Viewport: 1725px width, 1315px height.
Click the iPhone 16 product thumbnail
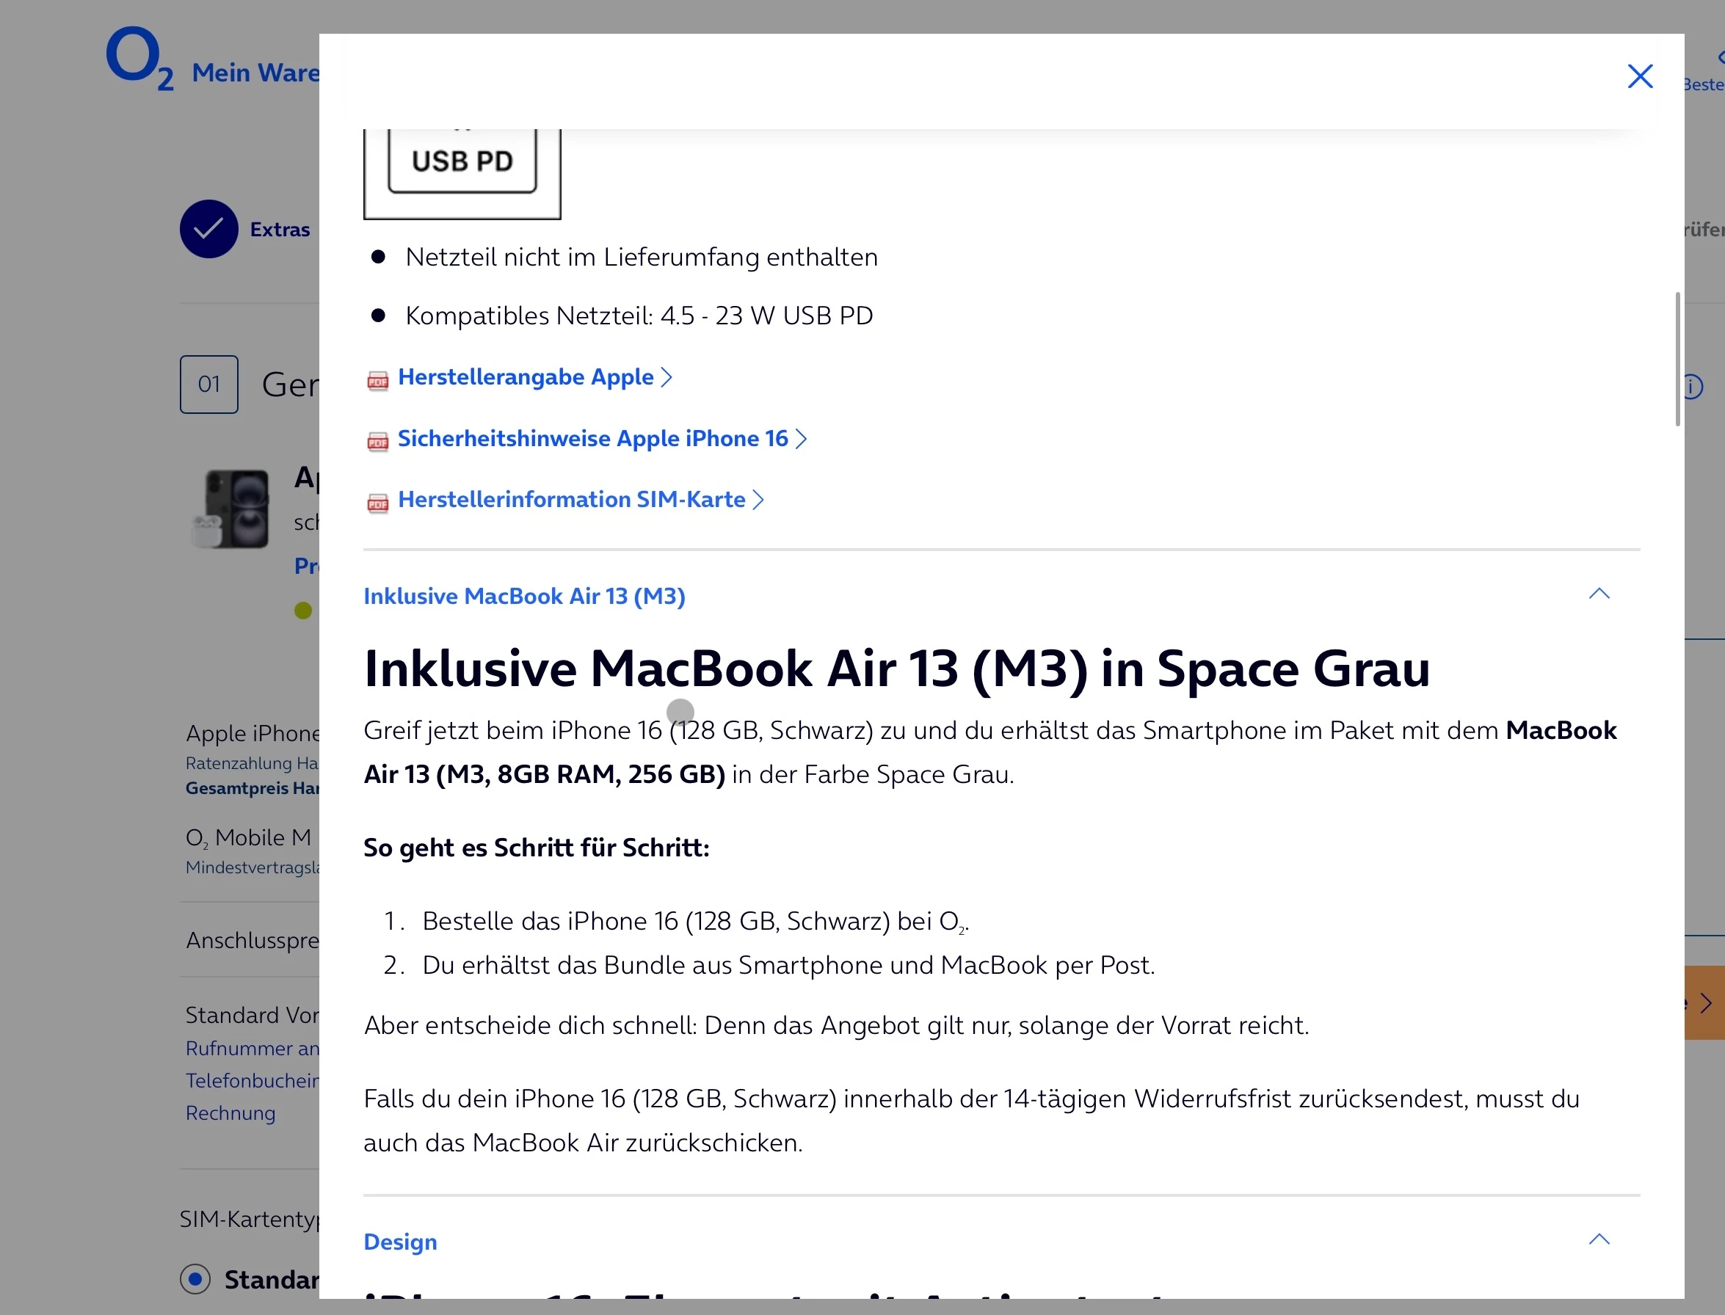tap(231, 509)
